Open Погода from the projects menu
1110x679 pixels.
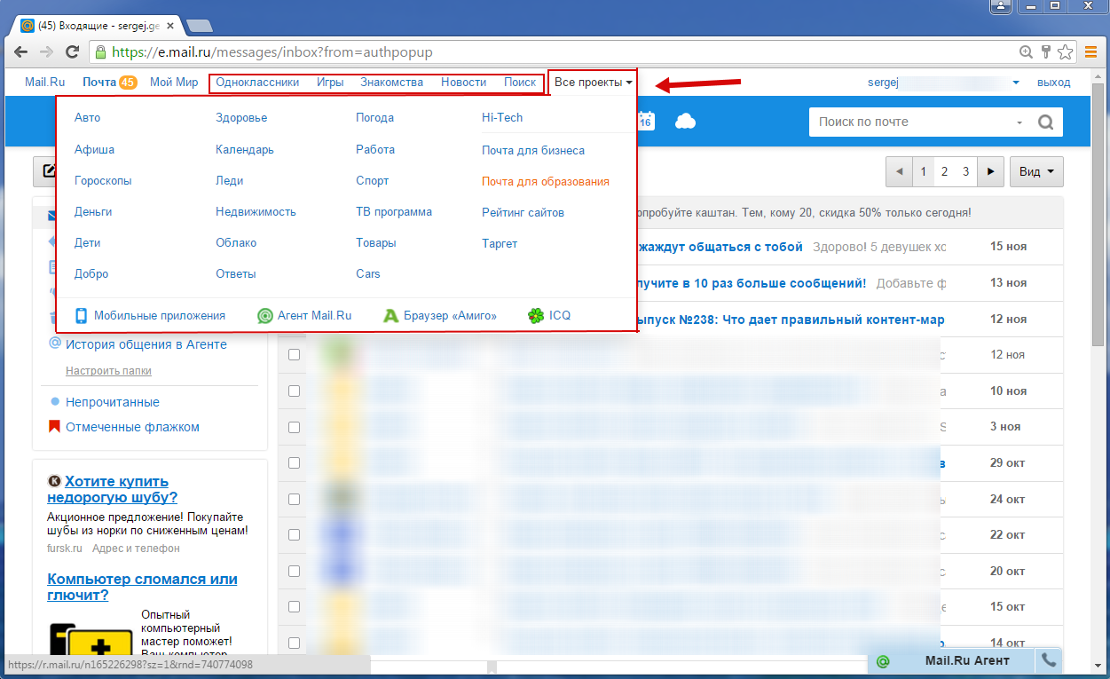(374, 118)
